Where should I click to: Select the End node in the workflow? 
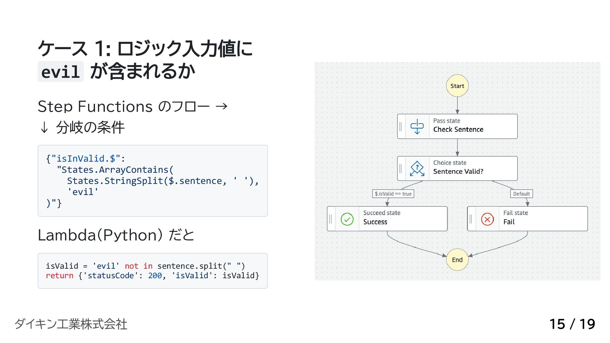[x=457, y=260]
